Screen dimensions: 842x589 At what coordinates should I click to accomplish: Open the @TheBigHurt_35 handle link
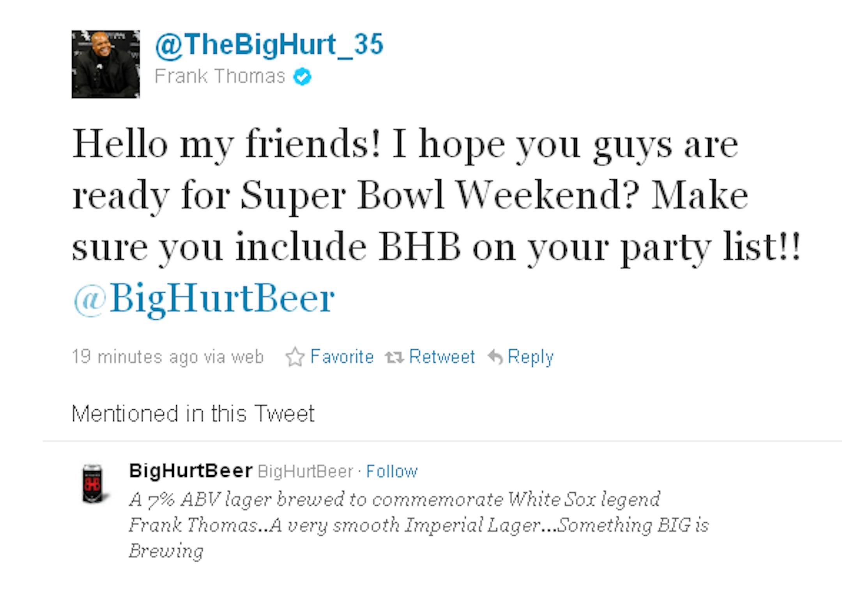pyautogui.click(x=269, y=45)
